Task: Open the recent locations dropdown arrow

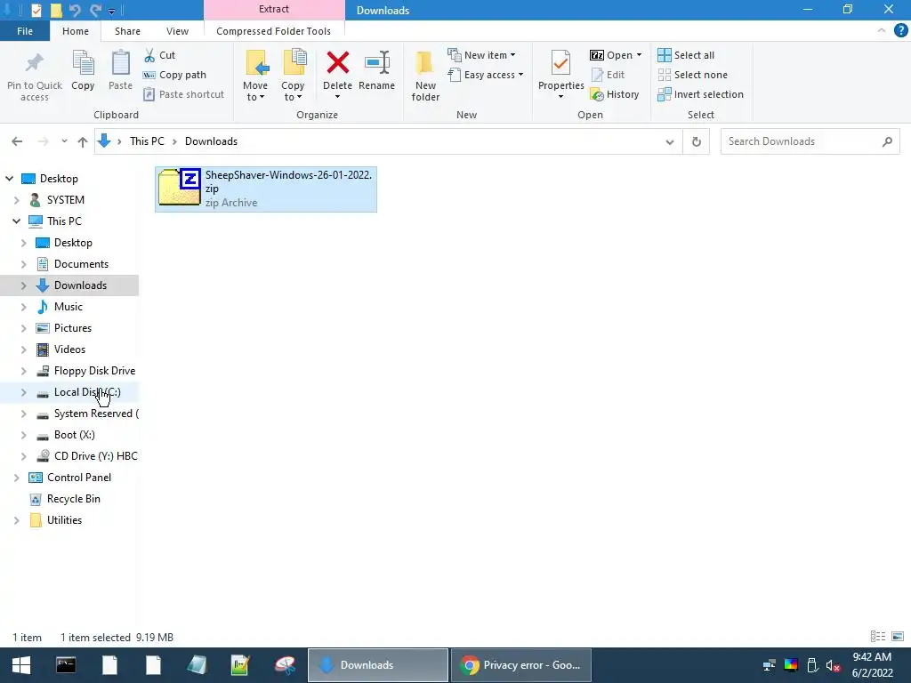Action: tap(64, 141)
